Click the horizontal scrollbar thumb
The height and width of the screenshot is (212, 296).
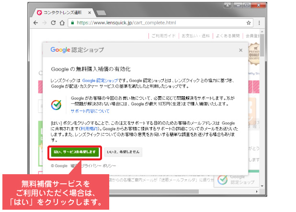(x=154, y=191)
